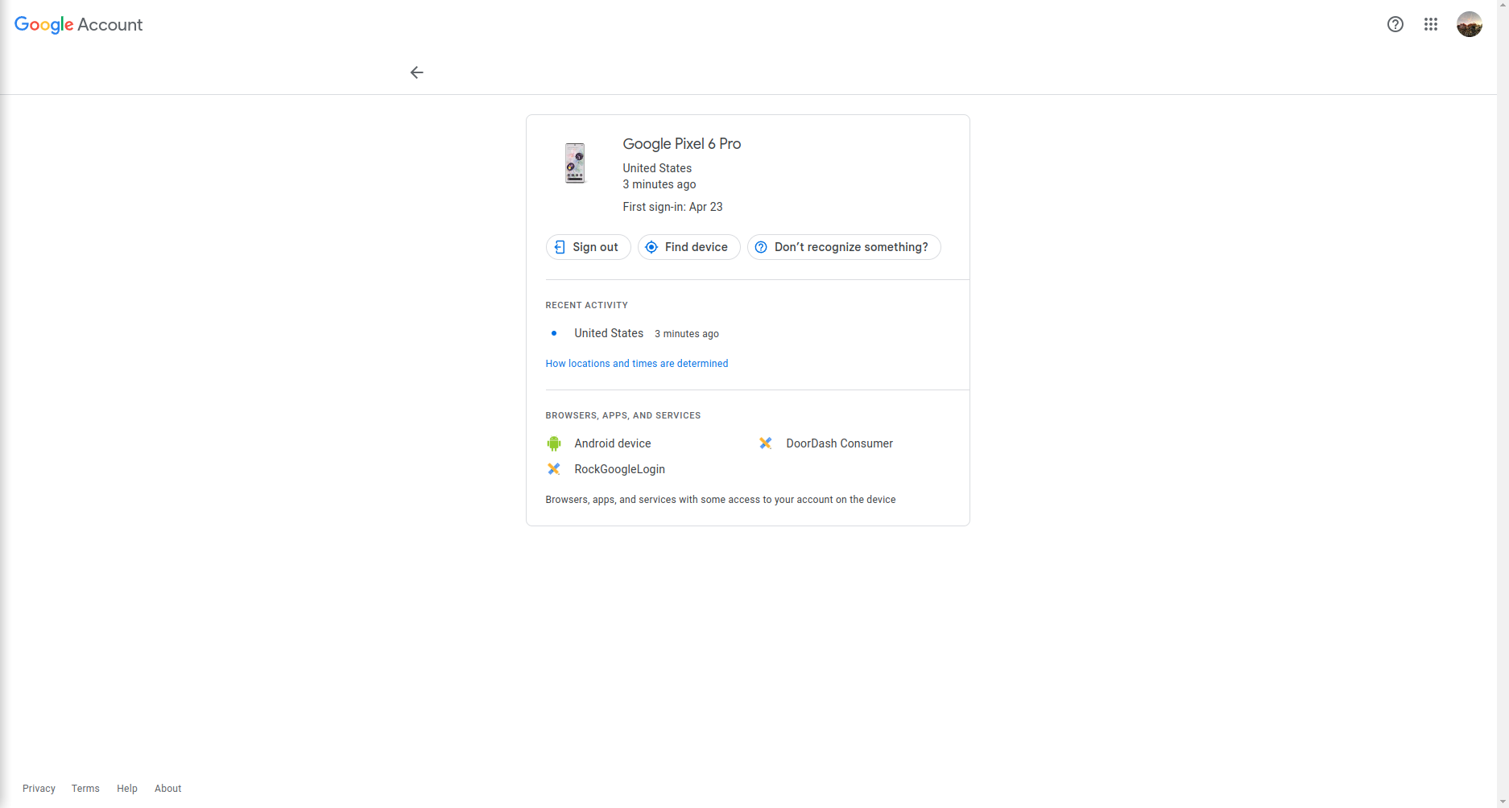This screenshot has width=1509, height=808.
Task: Open the Privacy page from the footer
Action: click(x=39, y=789)
